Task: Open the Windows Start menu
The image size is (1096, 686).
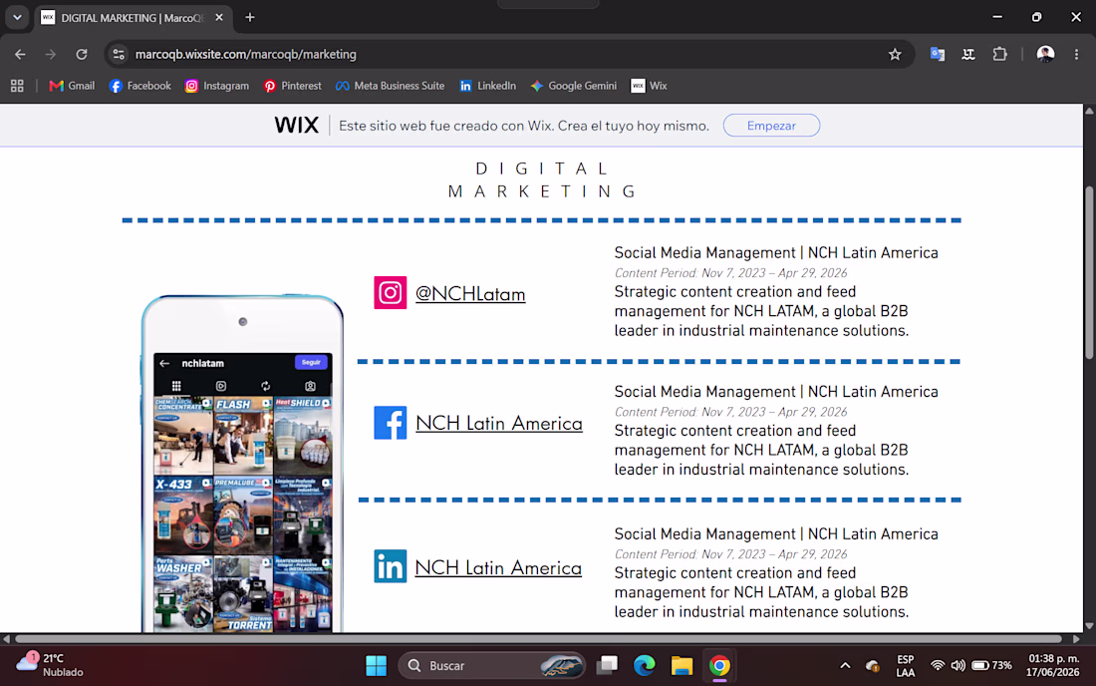Action: point(376,666)
